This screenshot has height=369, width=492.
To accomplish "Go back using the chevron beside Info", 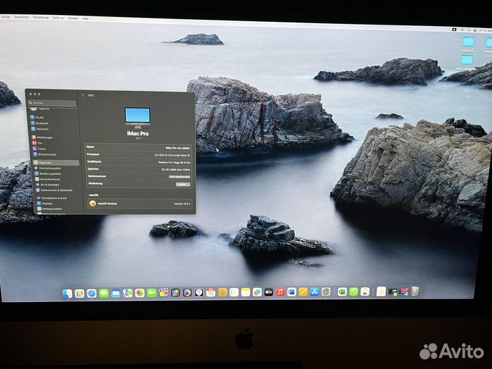I will pos(83,95).
